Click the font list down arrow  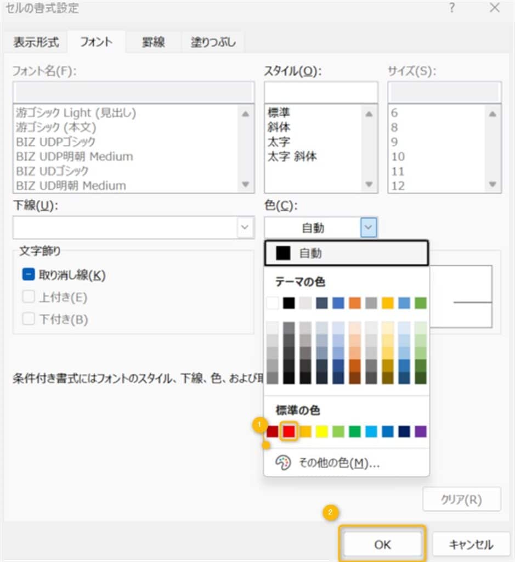tap(245, 184)
